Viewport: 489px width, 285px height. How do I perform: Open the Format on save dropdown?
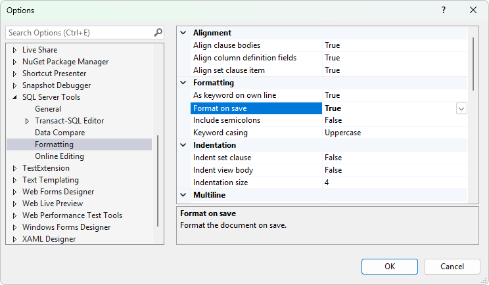tap(461, 108)
